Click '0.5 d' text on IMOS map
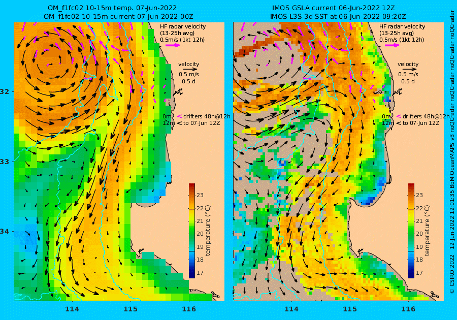Image resolution: width=457 pixels, height=320 pixels. click(x=408, y=81)
